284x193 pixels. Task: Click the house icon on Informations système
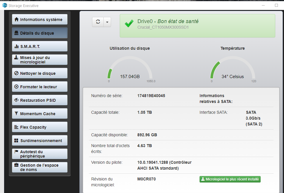[16, 19]
